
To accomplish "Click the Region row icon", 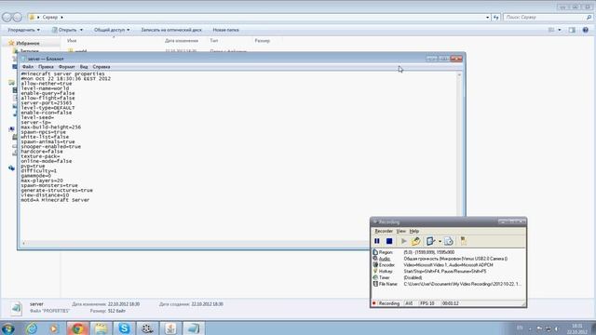I will tap(375, 252).
